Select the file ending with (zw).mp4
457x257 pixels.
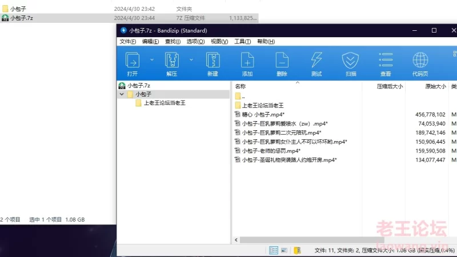[284, 123]
